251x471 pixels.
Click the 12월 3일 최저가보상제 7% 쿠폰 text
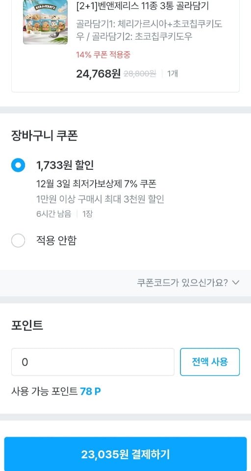pos(96,183)
